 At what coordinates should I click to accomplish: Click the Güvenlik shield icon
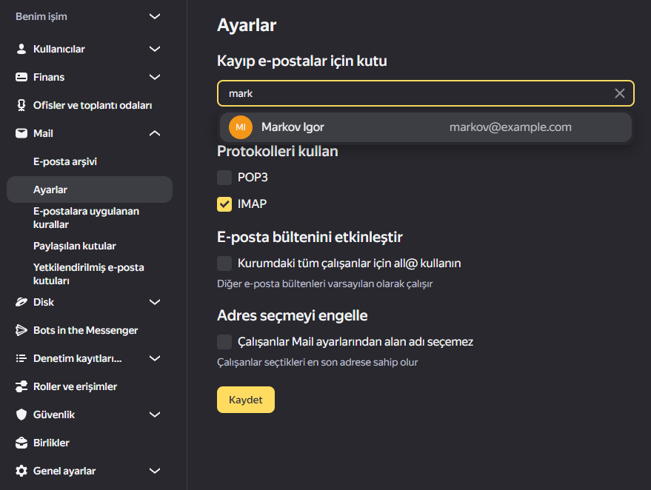(x=21, y=415)
